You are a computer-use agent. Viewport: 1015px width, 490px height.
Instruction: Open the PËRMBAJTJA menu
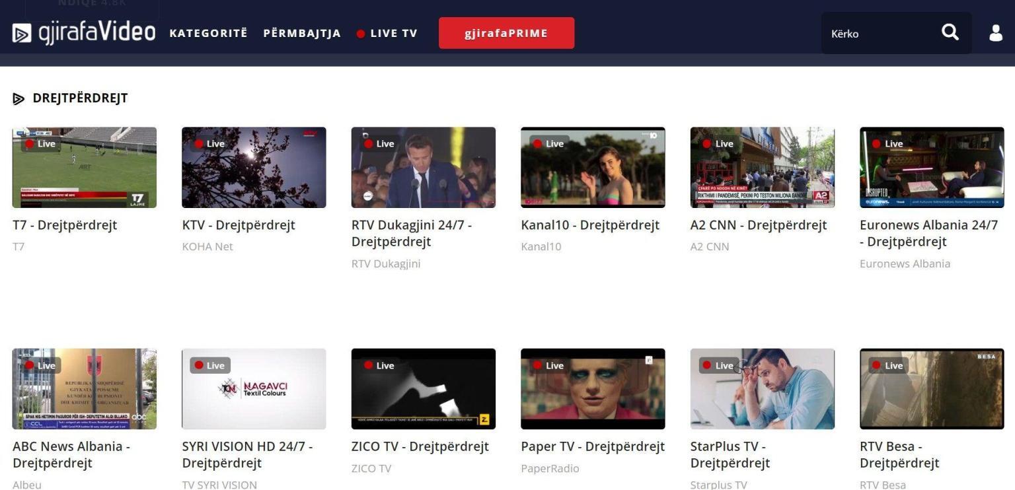[x=302, y=33]
